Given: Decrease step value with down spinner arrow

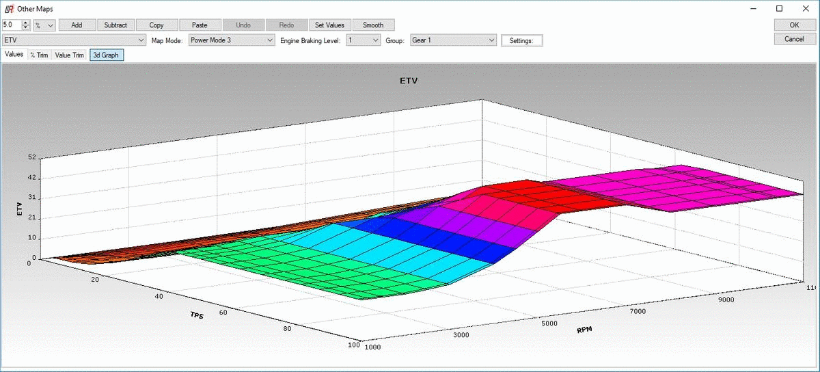Looking at the screenshot, I should point(26,28).
